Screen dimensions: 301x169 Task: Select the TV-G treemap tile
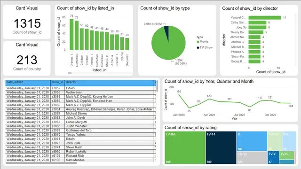coord(286,155)
